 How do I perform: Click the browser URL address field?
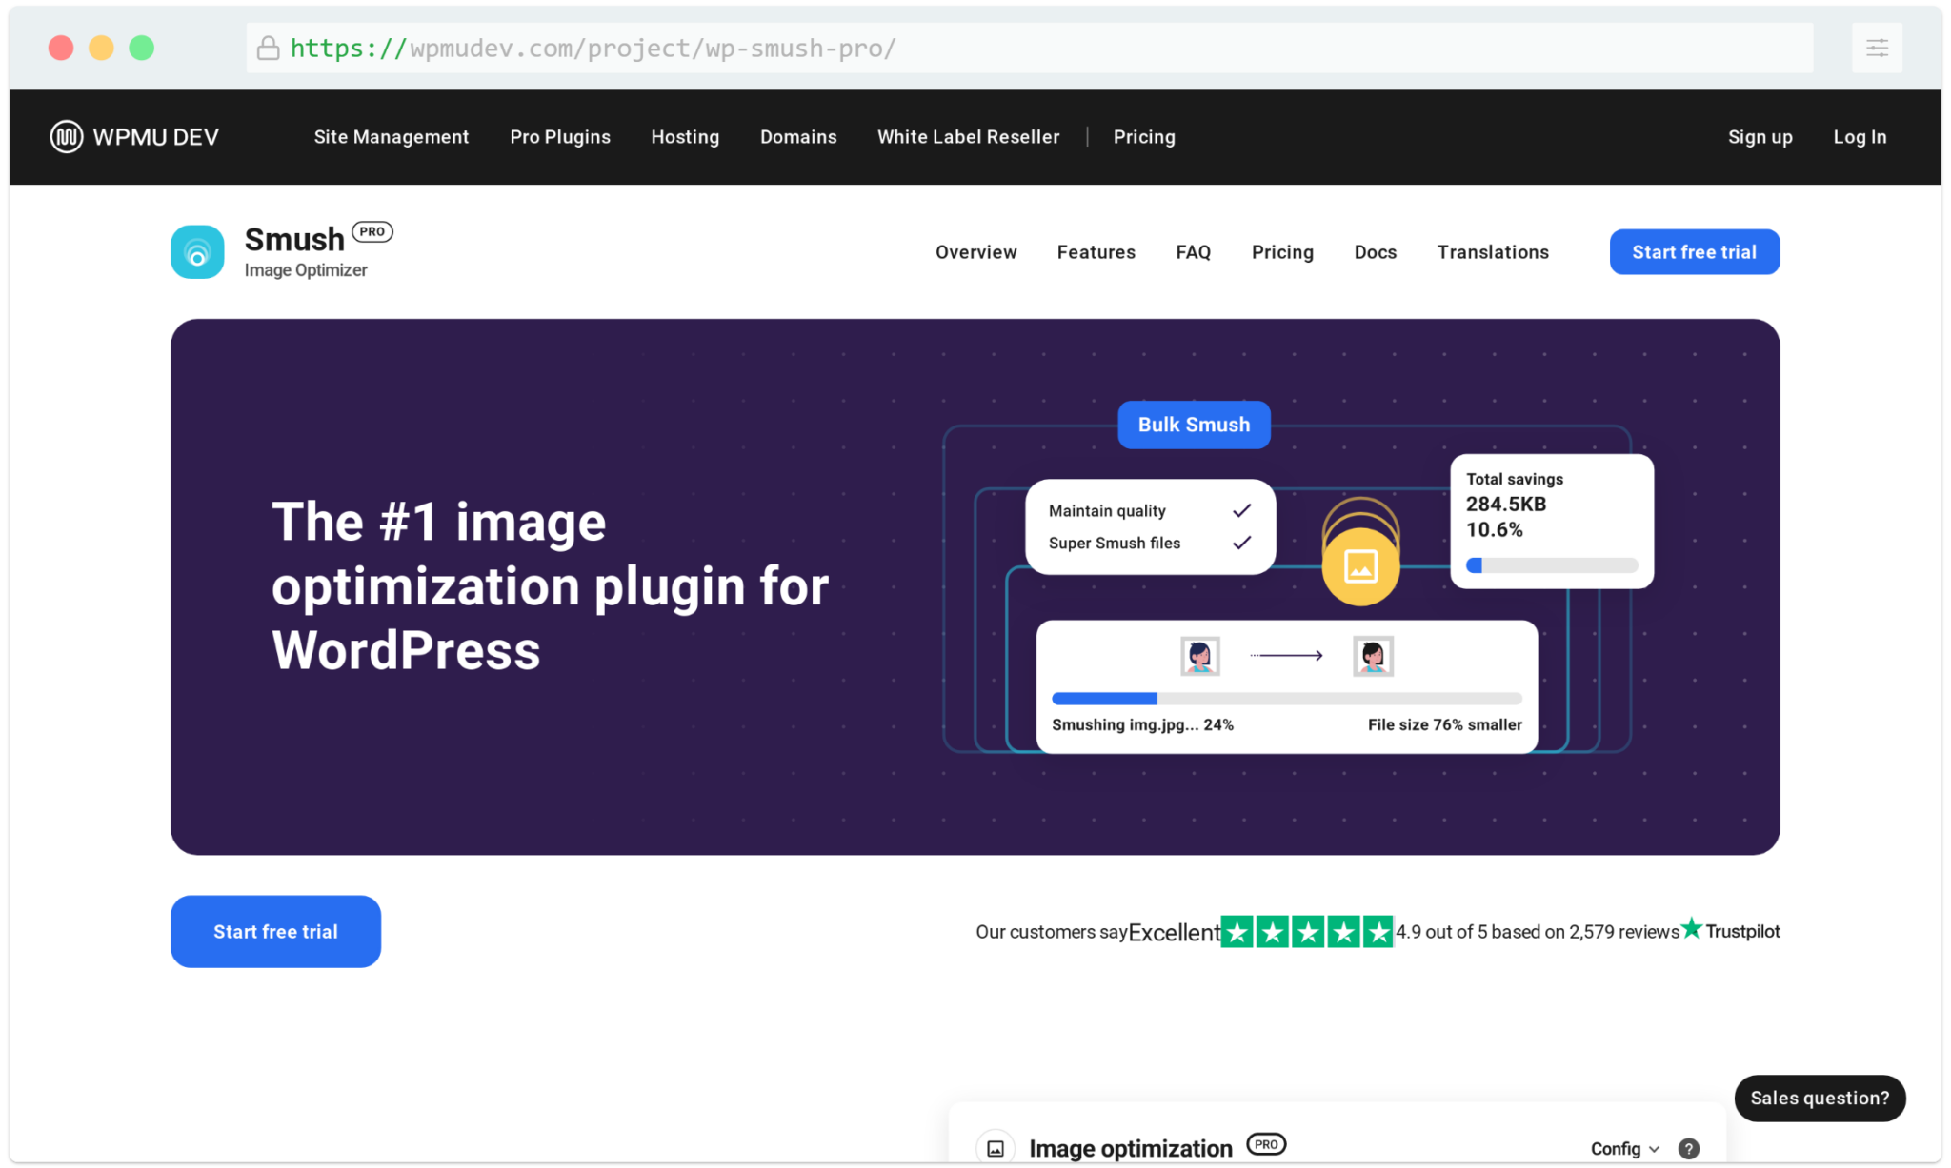coord(1029,48)
